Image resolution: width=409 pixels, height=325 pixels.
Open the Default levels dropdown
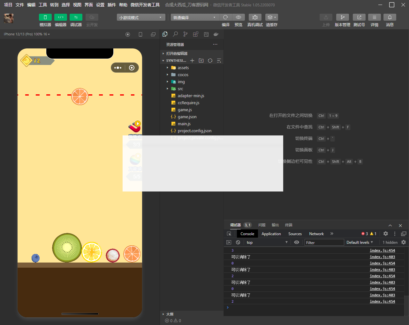tap(360, 242)
